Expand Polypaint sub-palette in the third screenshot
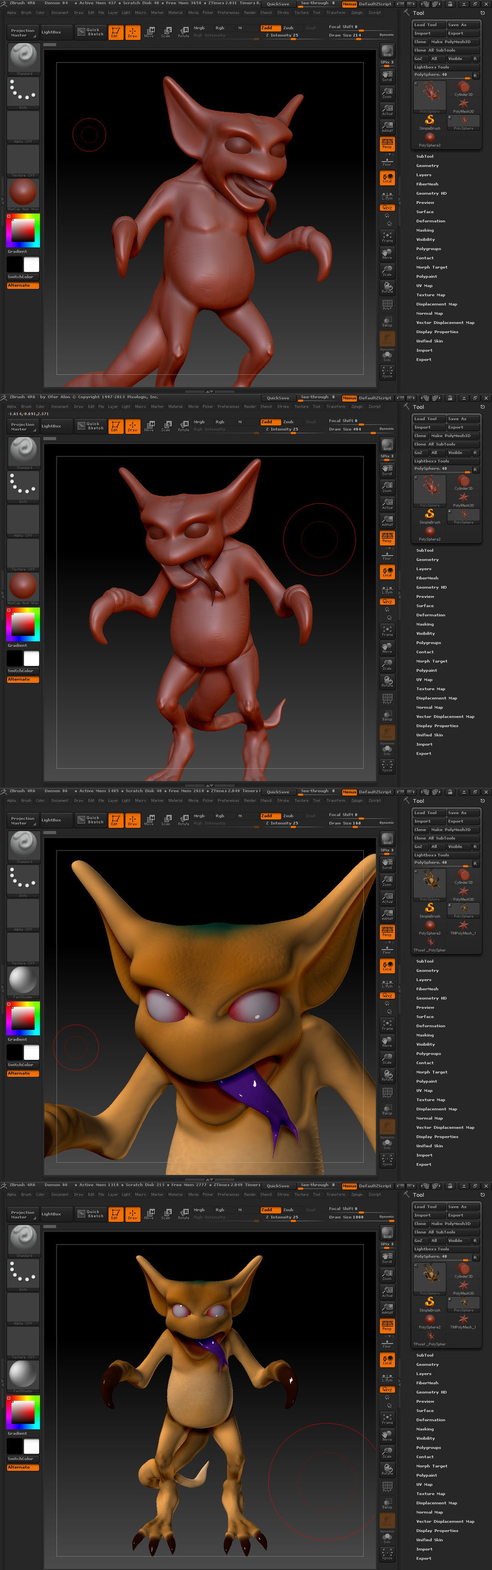Screen dimensions: 492x1570 click(x=427, y=1081)
